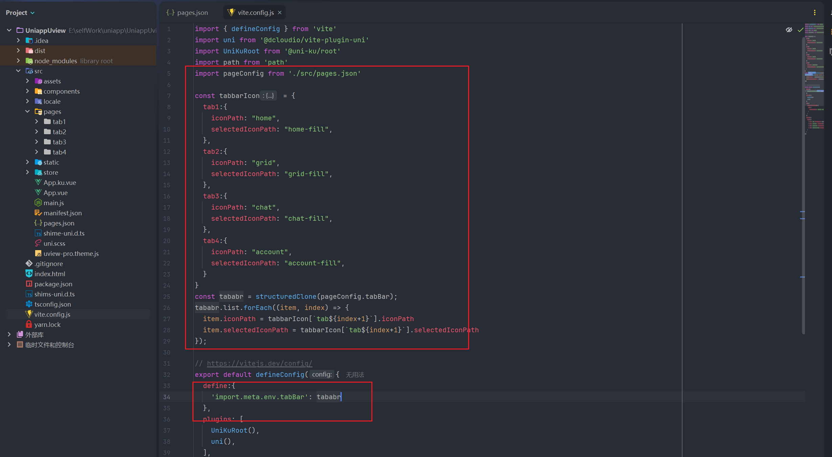The height and width of the screenshot is (457, 832).
Task: Click the .gitignore file icon
Action: (29, 264)
